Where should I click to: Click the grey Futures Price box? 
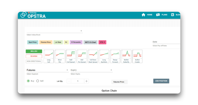[x=119, y=82]
